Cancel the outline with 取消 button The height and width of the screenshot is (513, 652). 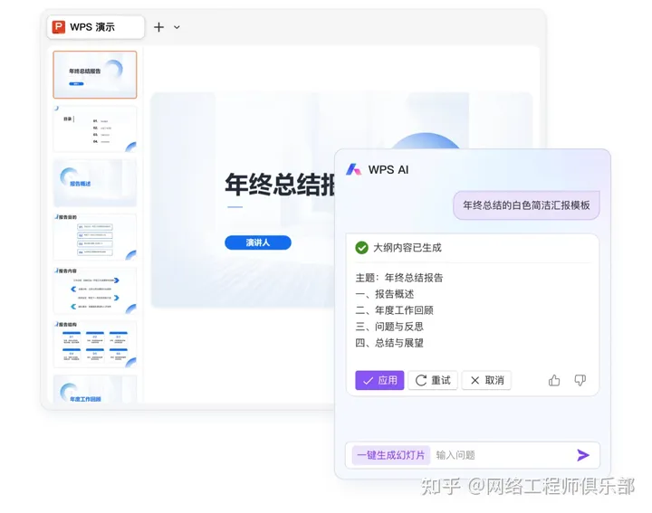click(486, 380)
